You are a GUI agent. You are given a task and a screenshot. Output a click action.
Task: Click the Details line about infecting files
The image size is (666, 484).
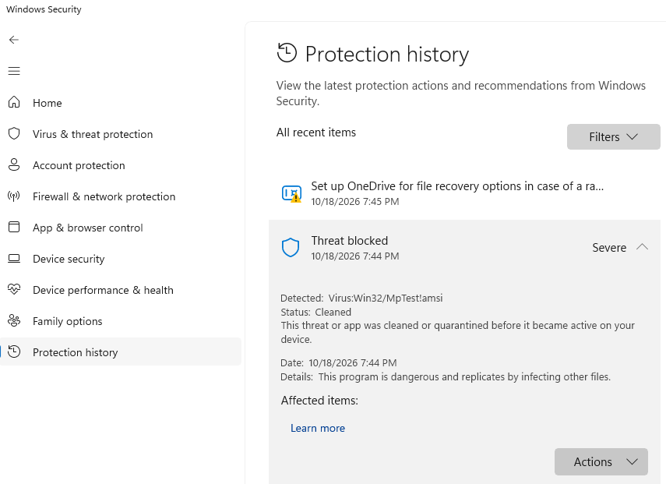point(446,377)
